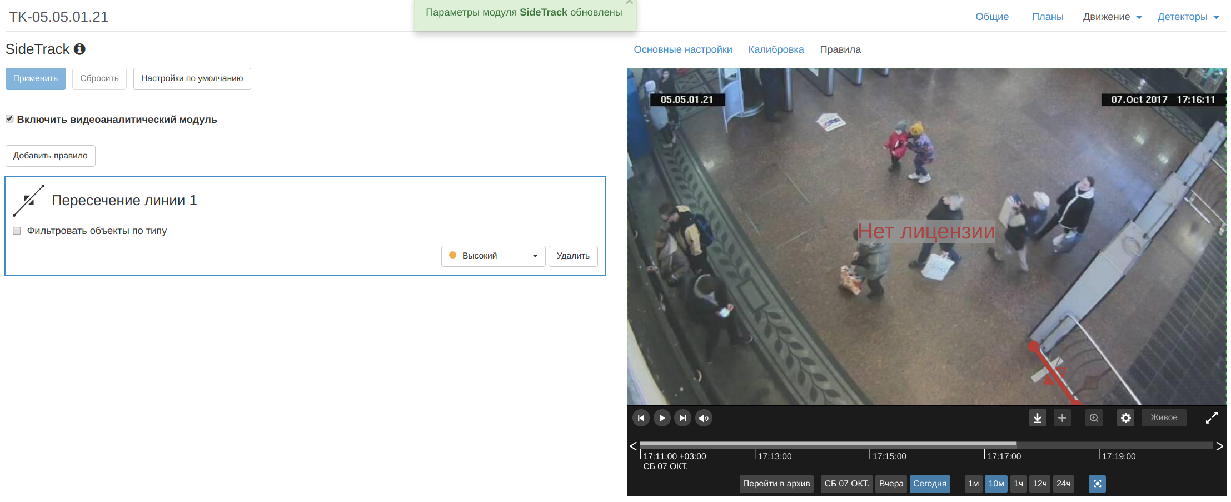This screenshot has width=1231, height=502.
Task: Delete the line crossing rule
Action: click(x=573, y=256)
